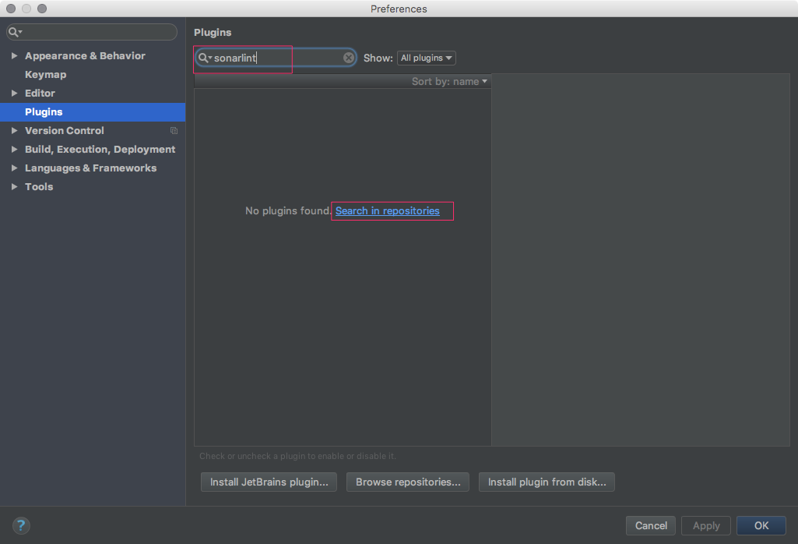Open the Version Control settings page

[64, 130]
